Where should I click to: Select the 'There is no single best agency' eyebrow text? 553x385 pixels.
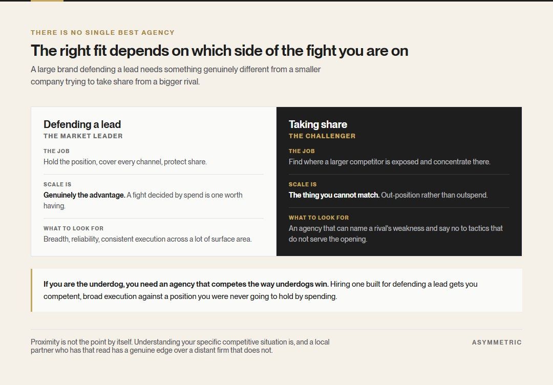click(x=102, y=32)
